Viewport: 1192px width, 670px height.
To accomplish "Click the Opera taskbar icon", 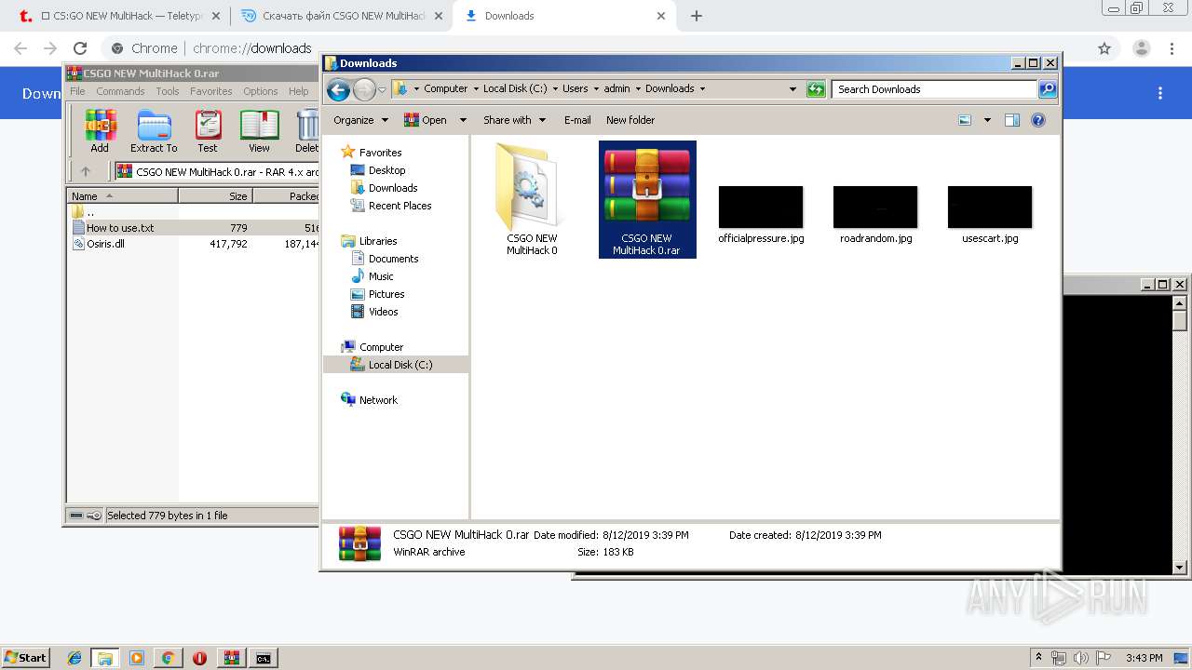I will pos(199,658).
